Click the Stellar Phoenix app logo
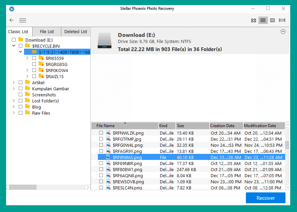The width and height of the screenshot is (297, 212). click(12, 9)
